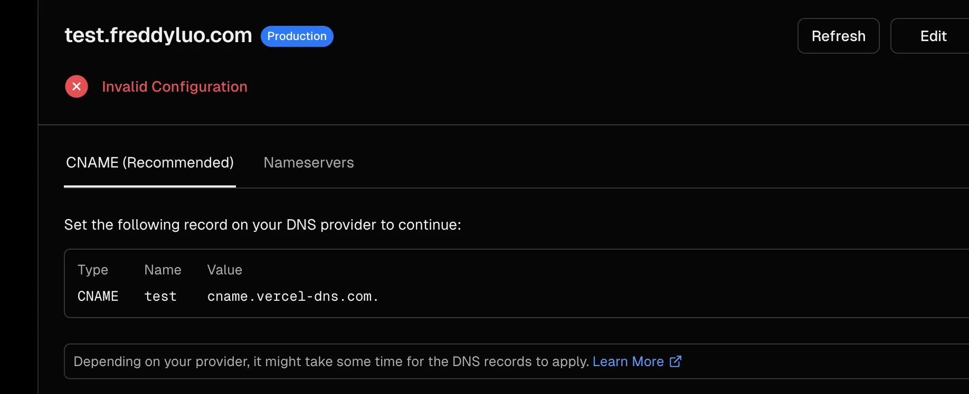
Task: Click the Name column header
Action: coord(163,270)
